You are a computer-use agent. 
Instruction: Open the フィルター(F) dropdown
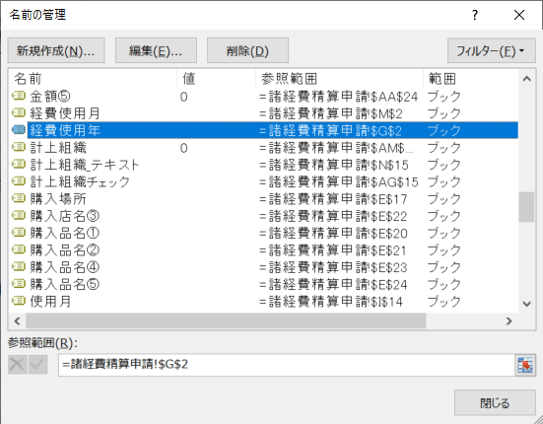(x=491, y=50)
